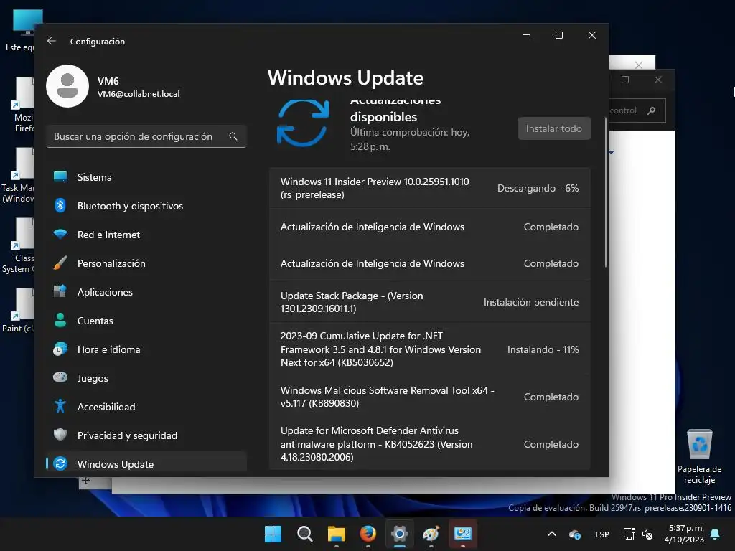
Task: Click the Settings gear in taskbar
Action: 399,534
